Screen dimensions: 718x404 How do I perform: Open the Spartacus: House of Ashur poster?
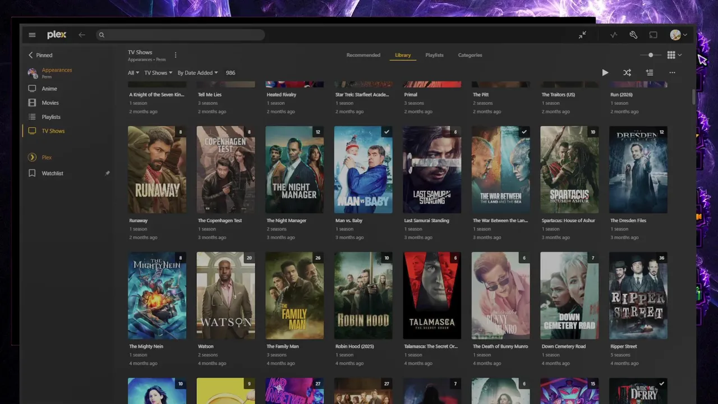pos(569,169)
